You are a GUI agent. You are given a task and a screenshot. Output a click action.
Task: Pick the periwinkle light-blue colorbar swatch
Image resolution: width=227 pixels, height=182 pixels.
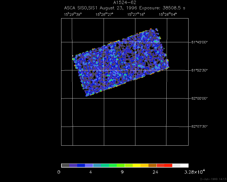coord(89,165)
